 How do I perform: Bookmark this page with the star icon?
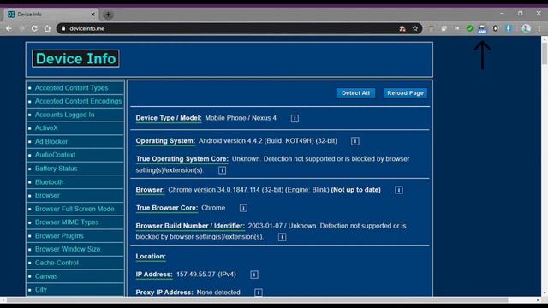pos(415,28)
